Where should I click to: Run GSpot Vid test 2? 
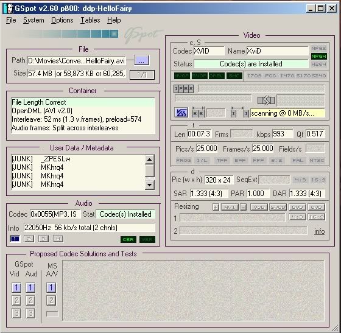coord(16,300)
